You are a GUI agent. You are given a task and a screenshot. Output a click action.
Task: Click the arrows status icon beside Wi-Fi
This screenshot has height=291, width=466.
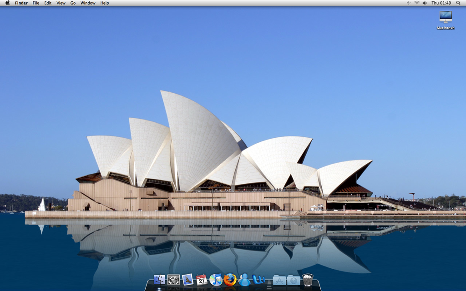coord(409,3)
